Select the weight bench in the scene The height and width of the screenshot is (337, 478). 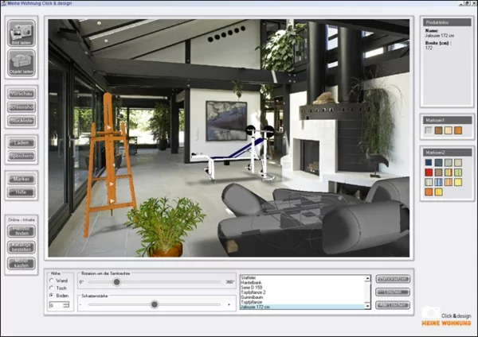(235, 157)
